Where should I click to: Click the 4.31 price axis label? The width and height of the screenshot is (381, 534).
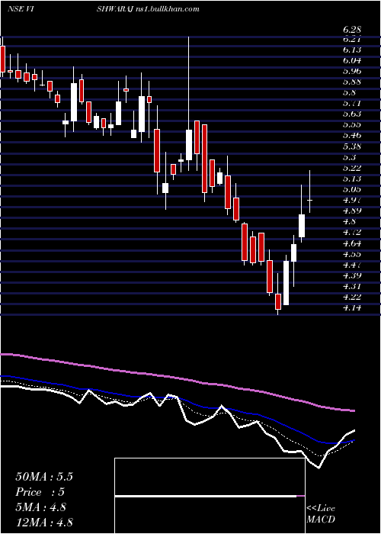352,286
